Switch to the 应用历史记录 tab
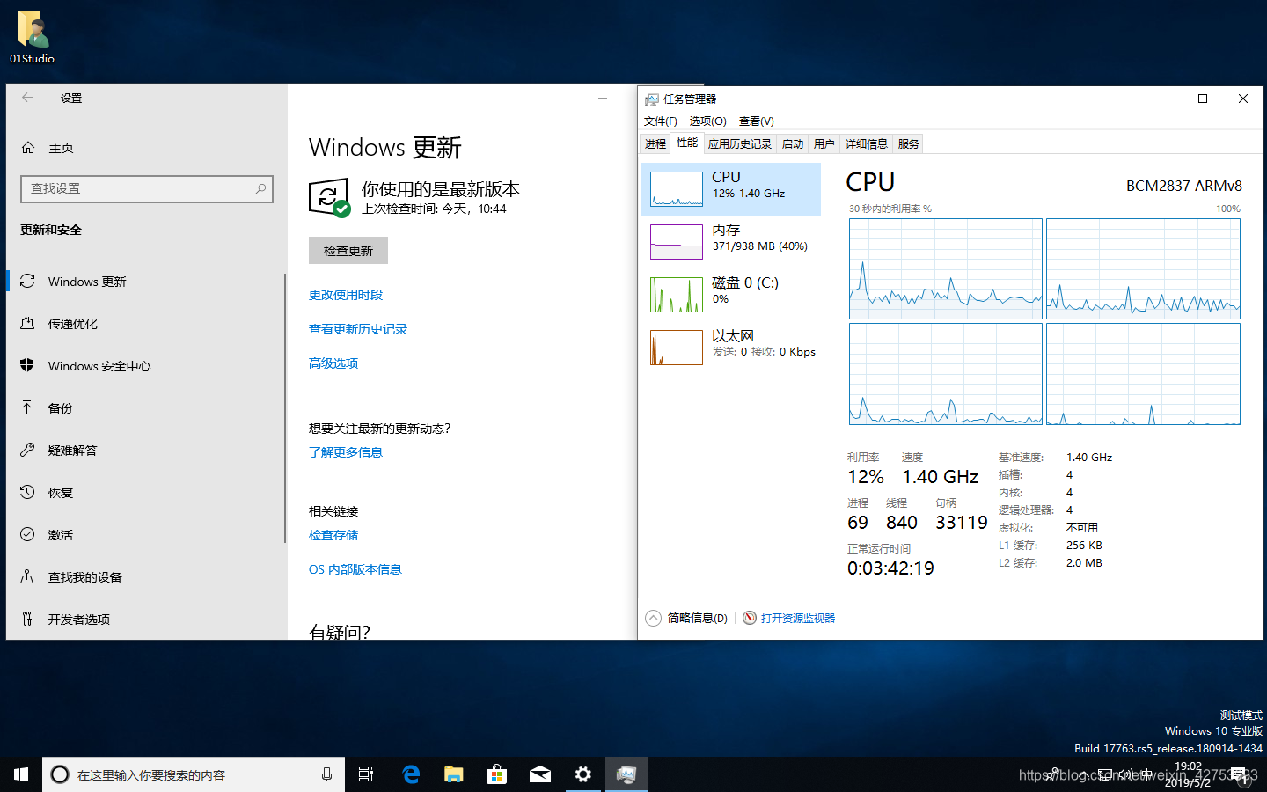This screenshot has height=792, width=1267. (740, 144)
